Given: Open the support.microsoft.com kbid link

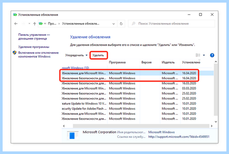Looking at the screenshot, I should pos(179,137).
